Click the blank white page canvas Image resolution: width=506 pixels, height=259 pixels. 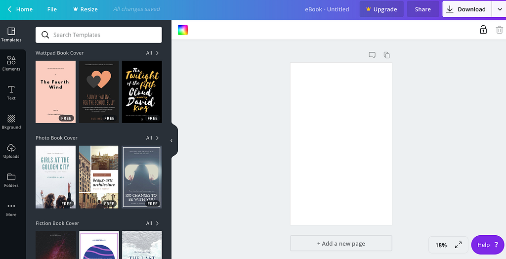pyautogui.click(x=341, y=144)
